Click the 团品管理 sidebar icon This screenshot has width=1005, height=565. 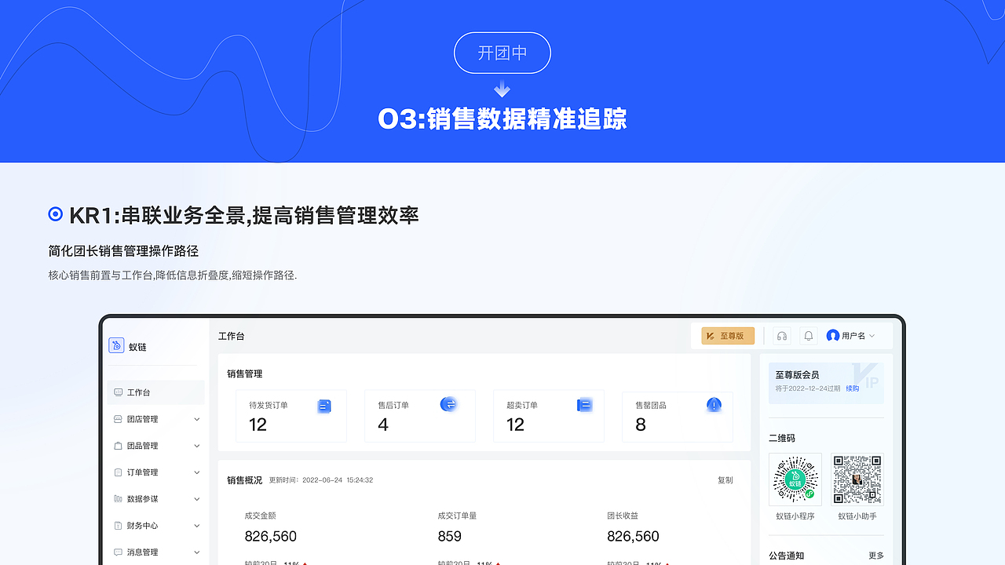point(118,446)
